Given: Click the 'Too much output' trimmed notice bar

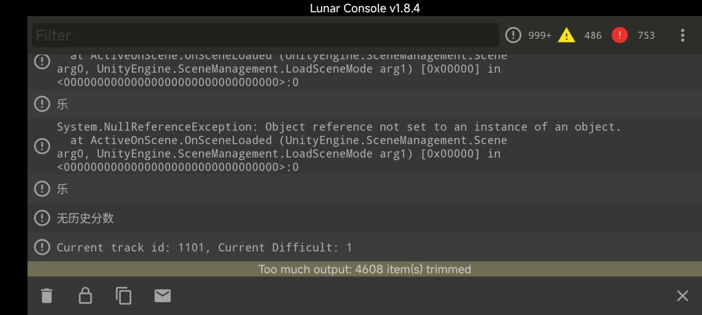Looking at the screenshot, I should pyautogui.click(x=364, y=269).
